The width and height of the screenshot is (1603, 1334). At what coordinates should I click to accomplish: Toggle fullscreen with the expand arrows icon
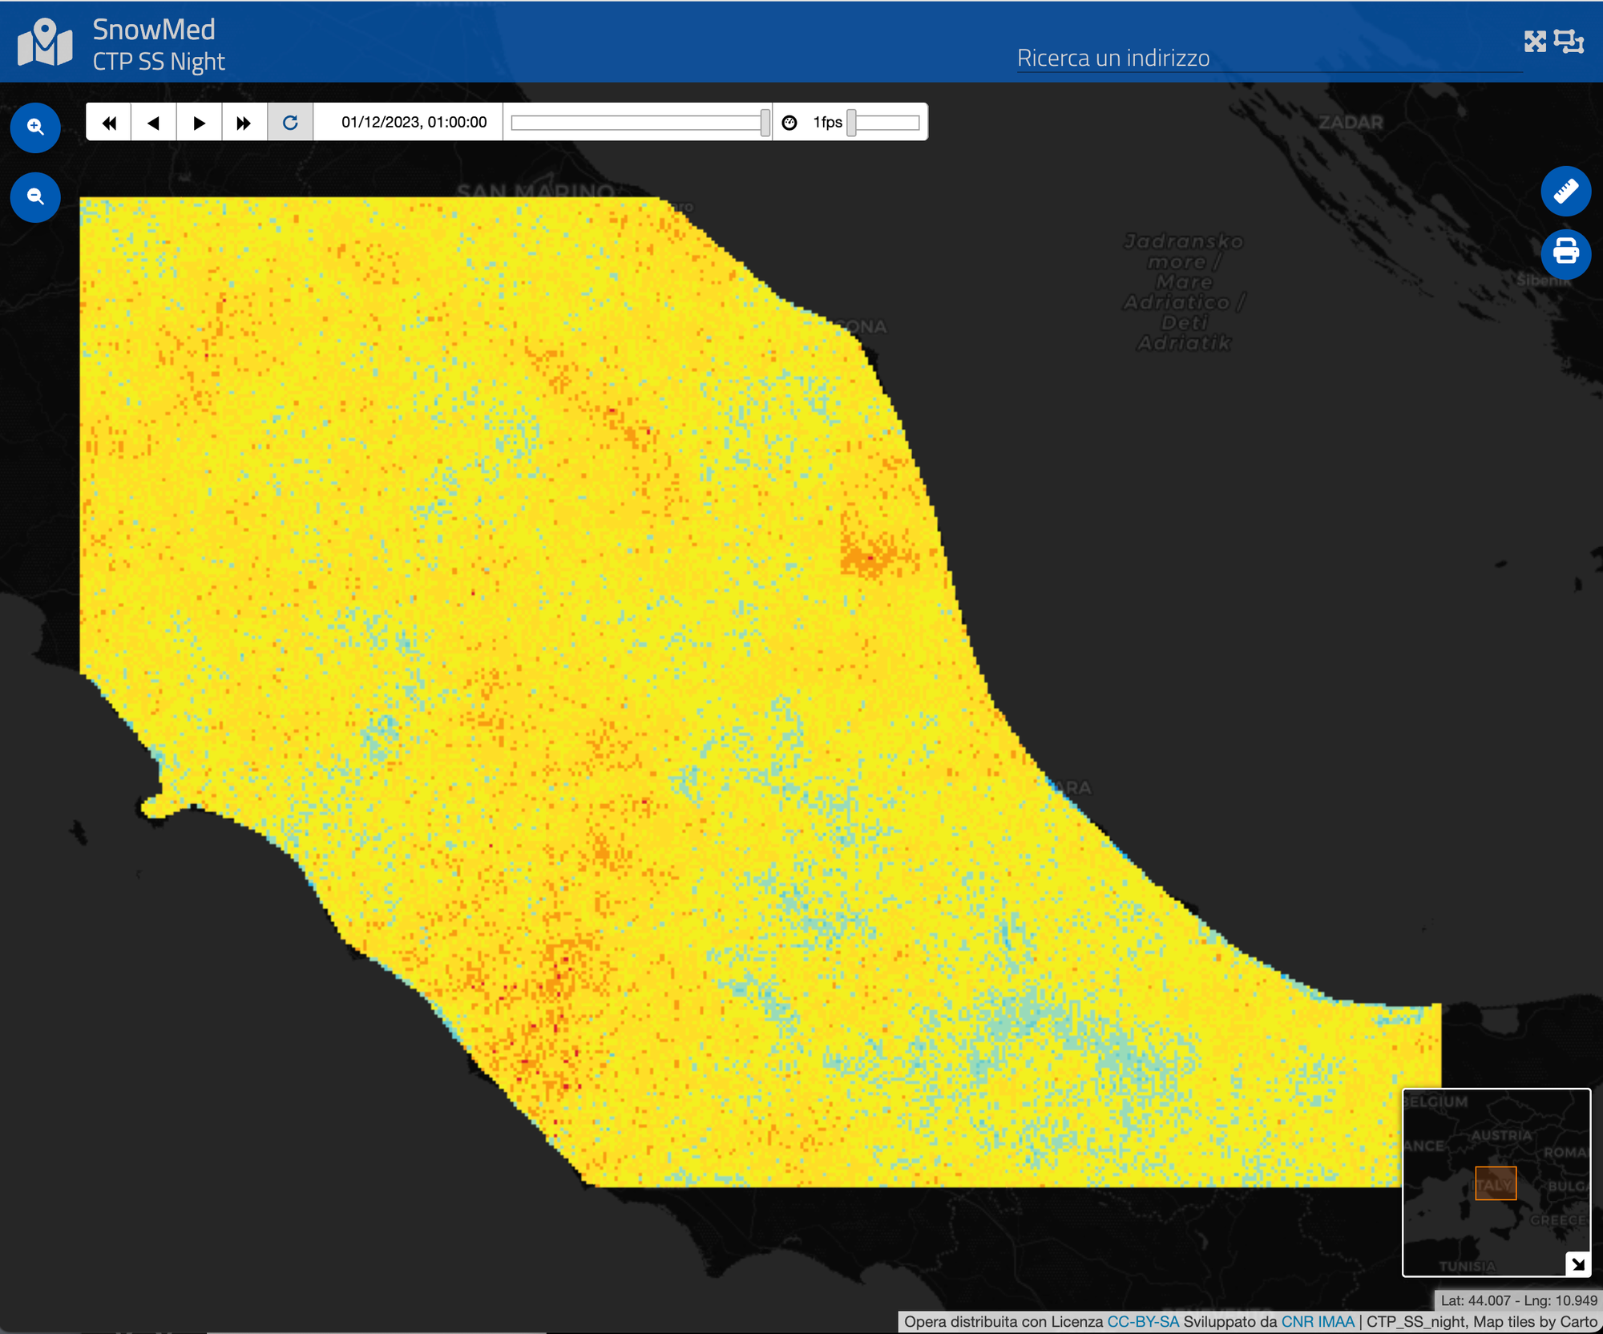1535,42
